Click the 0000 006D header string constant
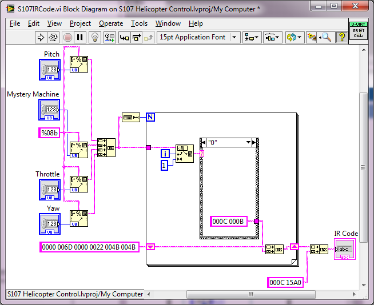Screen dimensions: 374x305 pos(89,247)
